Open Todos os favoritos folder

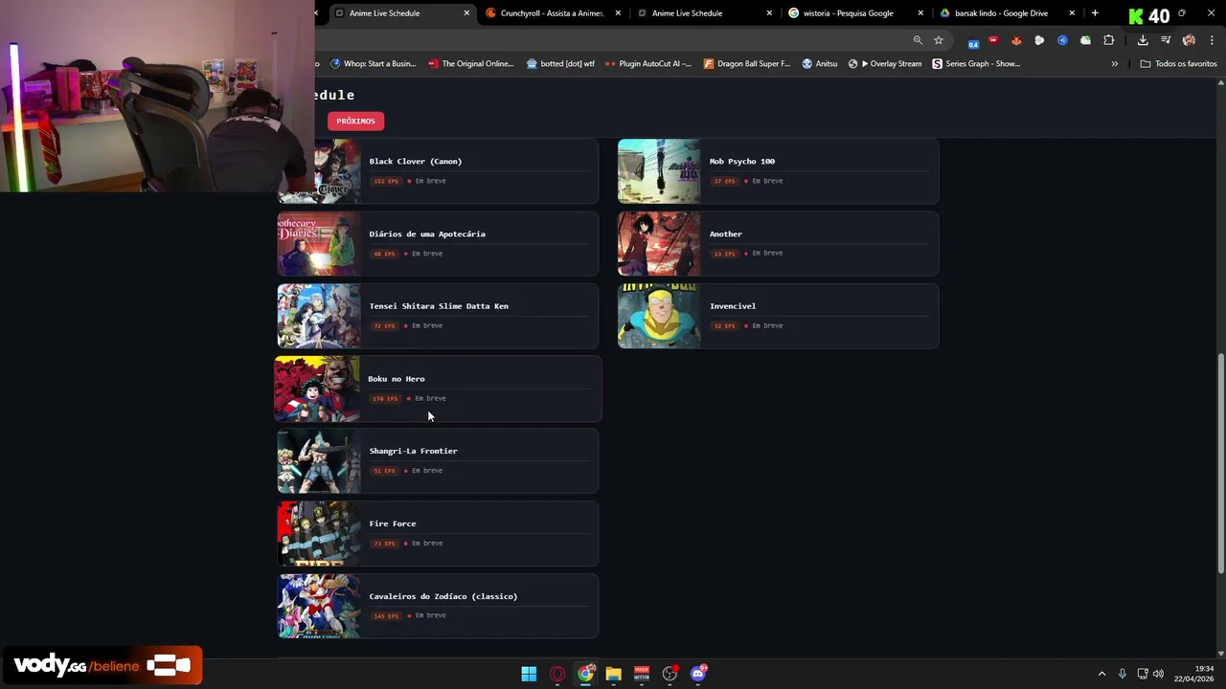click(x=1179, y=64)
